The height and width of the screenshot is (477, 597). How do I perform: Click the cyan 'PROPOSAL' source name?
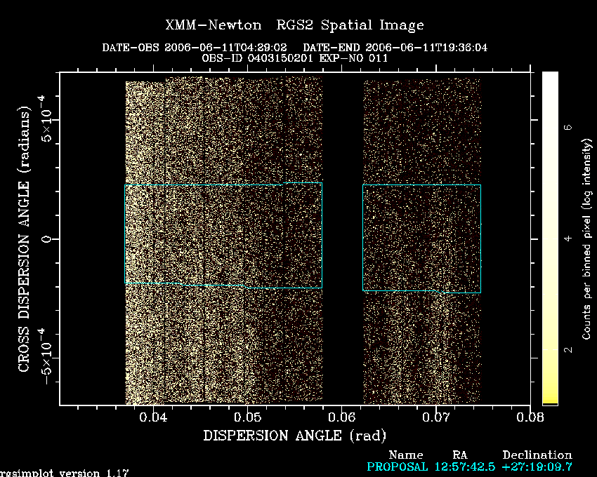tap(397, 466)
